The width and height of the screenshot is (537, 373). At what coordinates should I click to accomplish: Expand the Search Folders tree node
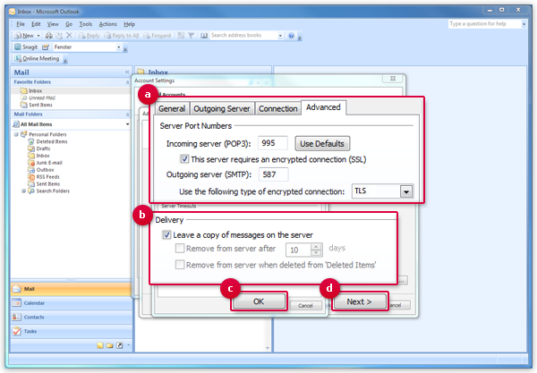[23, 191]
